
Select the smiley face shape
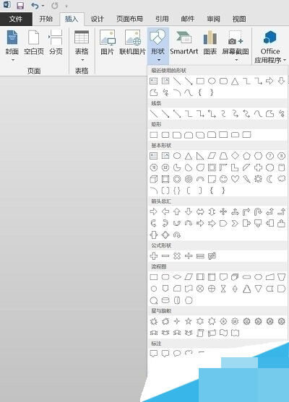pos(223,179)
